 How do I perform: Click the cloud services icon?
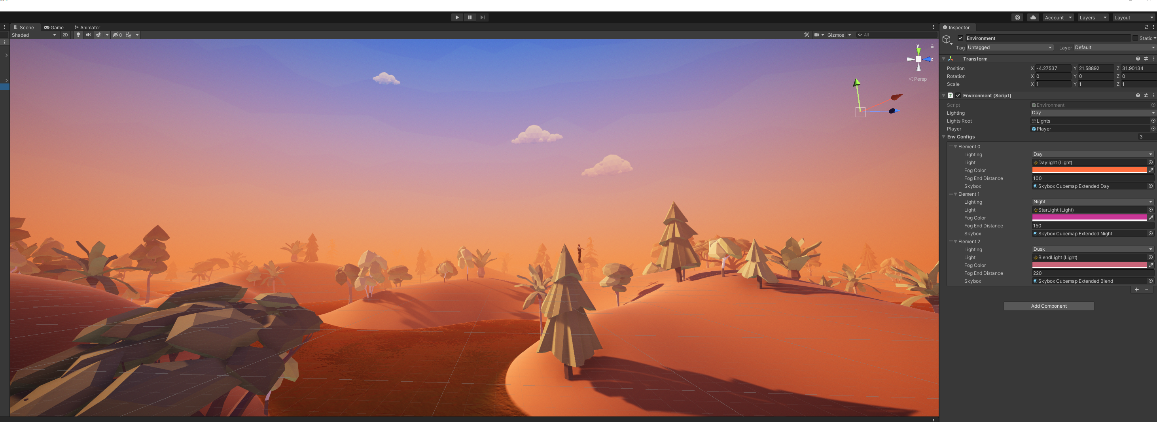[1033, 17]
